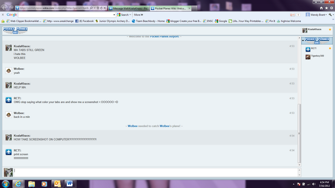Click the refresh icon in address bar

[101, 8]
